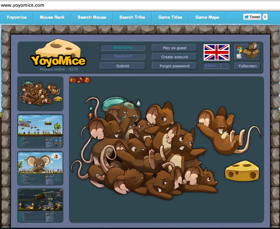The width and height of the screenshot is (280, 229).
Task: Go to Search Tribe
Action: (x=132, y=17)
